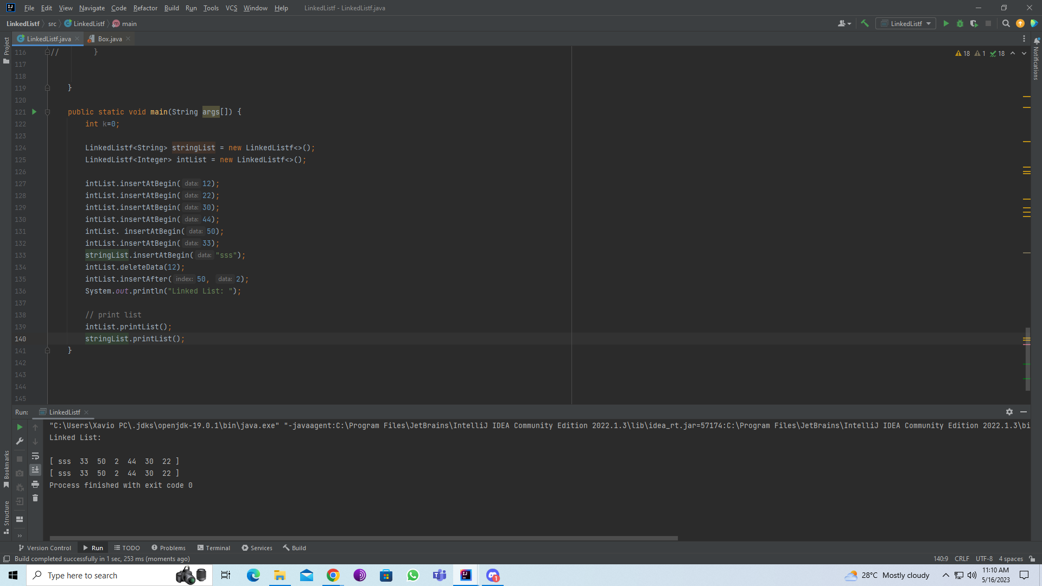This screenshot has width=1042, height=586.
Task: Close the LinkedListf.java tab
Action: coord(77,39)
